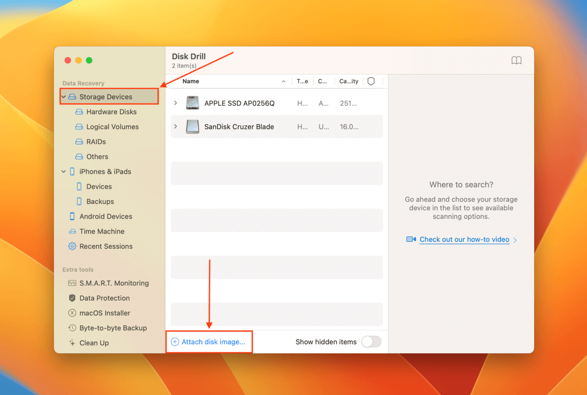Viewport: 587px width, 395px height.
Task: Click the Others drive icon
Action: [x=79, y=157]
